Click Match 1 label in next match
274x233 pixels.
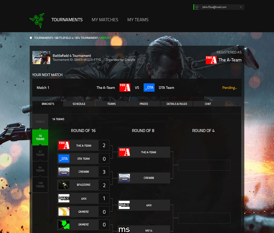pyautogui.click(x=43, y=88)
